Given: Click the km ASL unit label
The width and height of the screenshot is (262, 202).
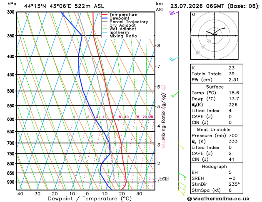Looking at the screenshot, I should point(160,7).
